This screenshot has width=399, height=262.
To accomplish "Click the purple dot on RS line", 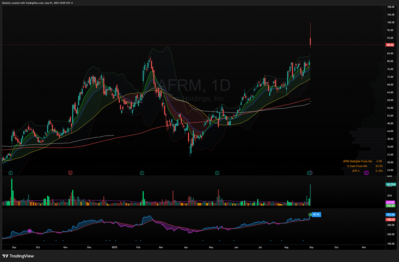I will (x=30, y=231).
